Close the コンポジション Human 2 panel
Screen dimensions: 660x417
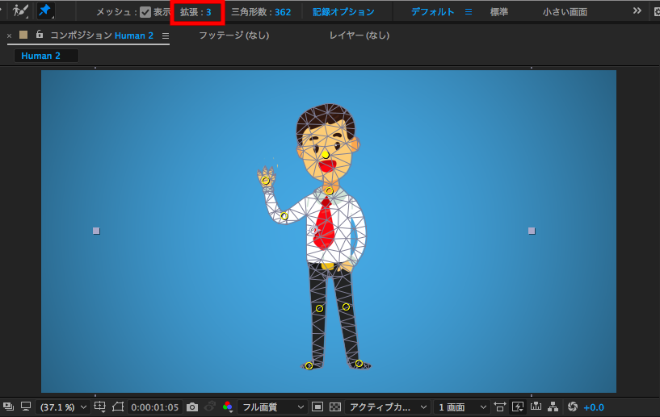click(9, 35)
